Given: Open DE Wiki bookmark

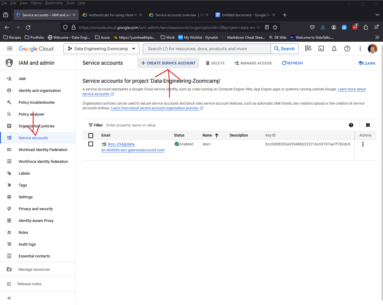Looking at the screenshot, I should coord(277,38).
